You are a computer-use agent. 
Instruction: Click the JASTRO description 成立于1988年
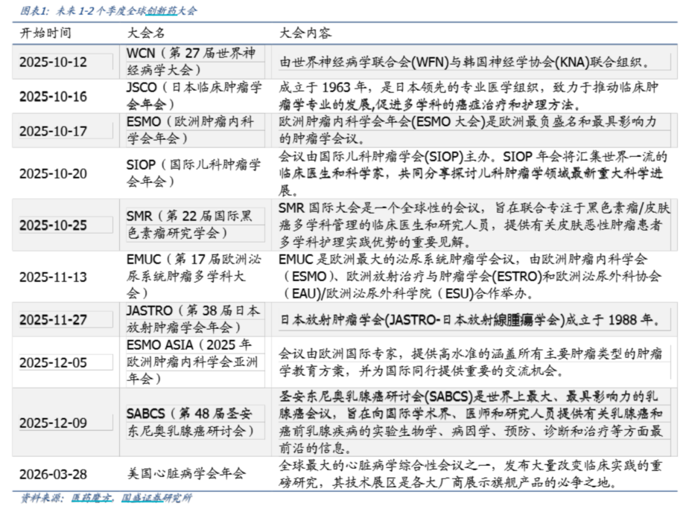pos(470,319)
